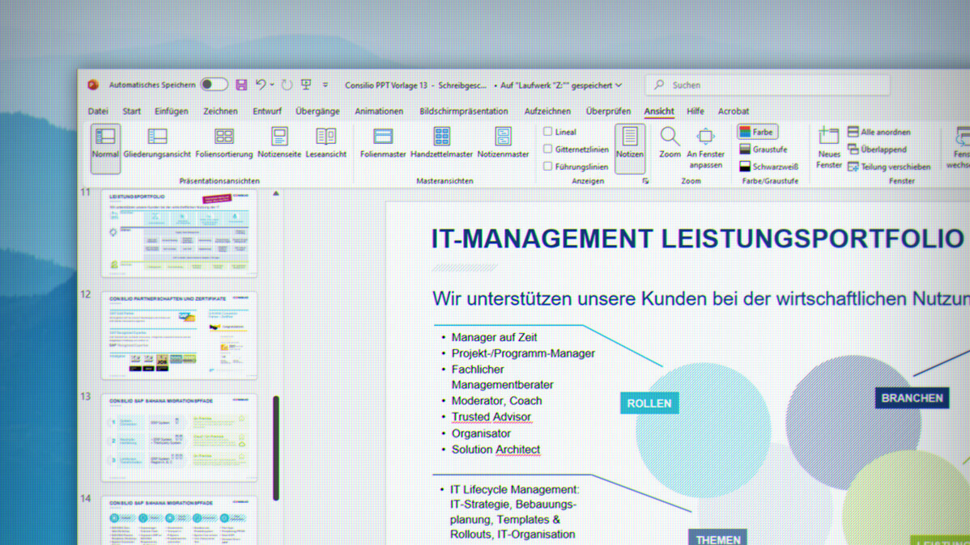Open Customize Quick Access Toolbar dropdown
The height and width of the screenshot is (545, 970).
[325, 85]
